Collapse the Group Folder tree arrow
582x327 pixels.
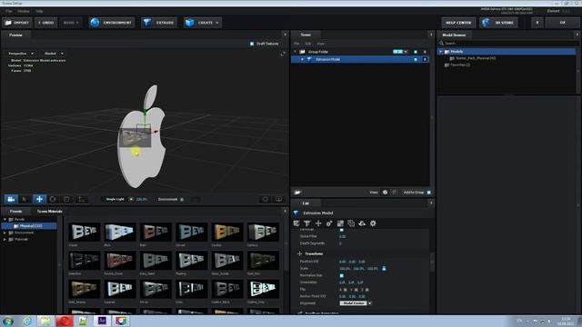295,52
